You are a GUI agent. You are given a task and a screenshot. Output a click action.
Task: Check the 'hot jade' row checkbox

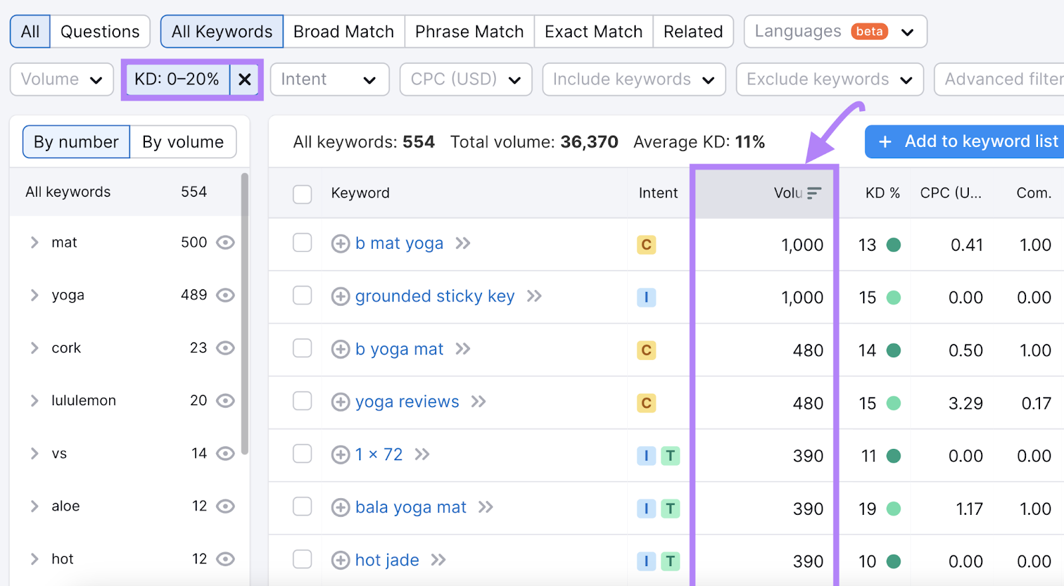[303, 559]
